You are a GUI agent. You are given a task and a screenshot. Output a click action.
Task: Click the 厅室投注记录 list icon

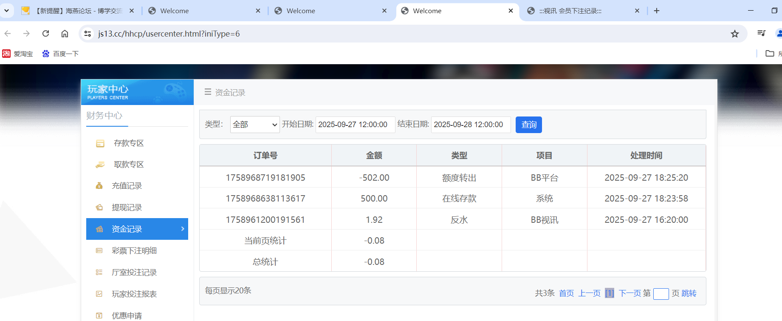[x=99, y=273]
